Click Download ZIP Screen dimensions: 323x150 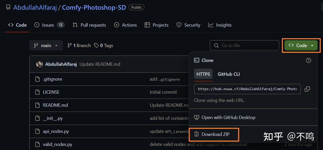pyautogui.click(x=215, y=134)
